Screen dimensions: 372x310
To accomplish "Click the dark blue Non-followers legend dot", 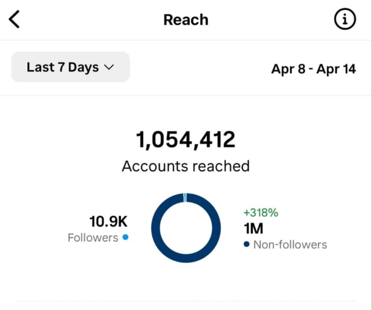I will [x=247, y=244].
